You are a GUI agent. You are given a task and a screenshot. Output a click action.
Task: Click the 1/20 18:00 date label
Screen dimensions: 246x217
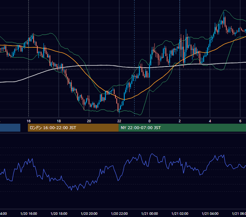click(59, 214)
